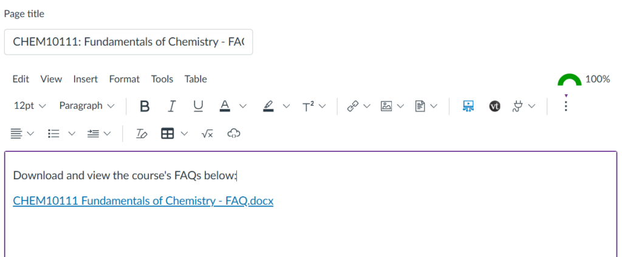Screen dimensions: 622x257
Task: Expand the table insert dropdown arrow
Action: tap(185, 134)
